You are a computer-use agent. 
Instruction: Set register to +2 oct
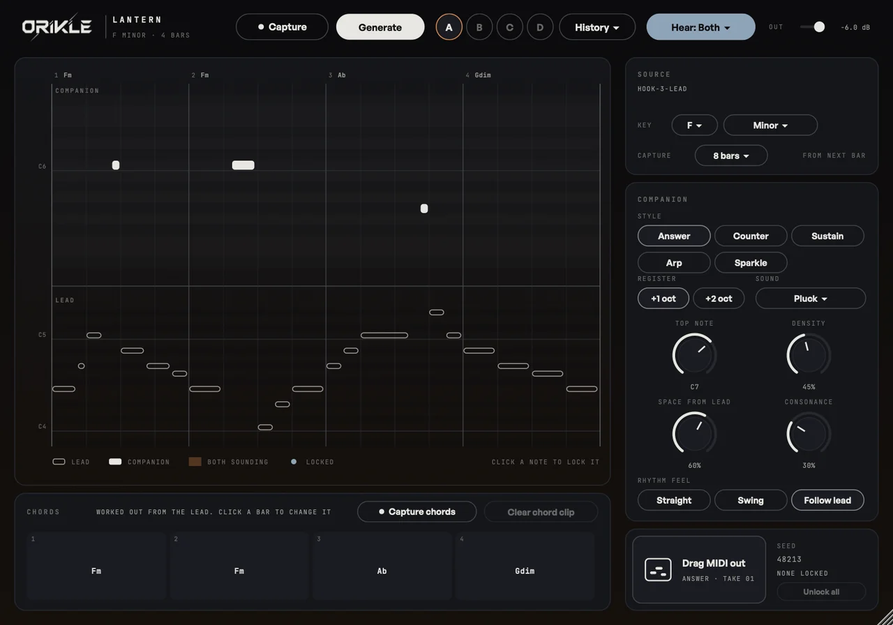(x=719, y=299)
